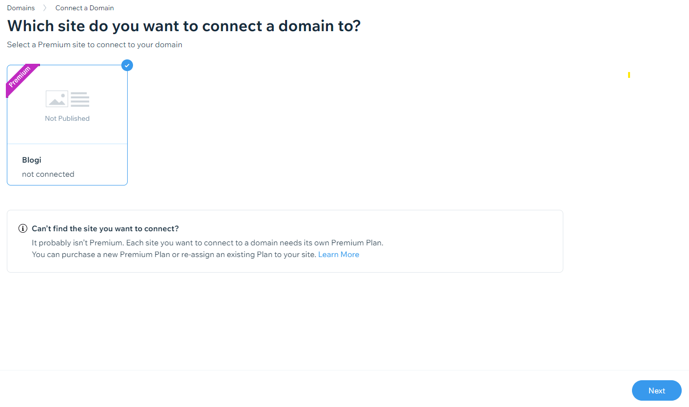Image resolution: width=689 pixels, height=407 pixels.
Task: Click the 'You can purchase a new Premium Plan' text
Action: coord(174,255)
